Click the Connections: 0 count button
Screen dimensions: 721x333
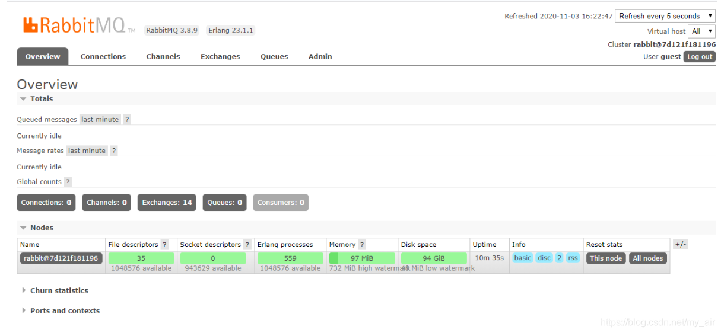tap(46, 203)
